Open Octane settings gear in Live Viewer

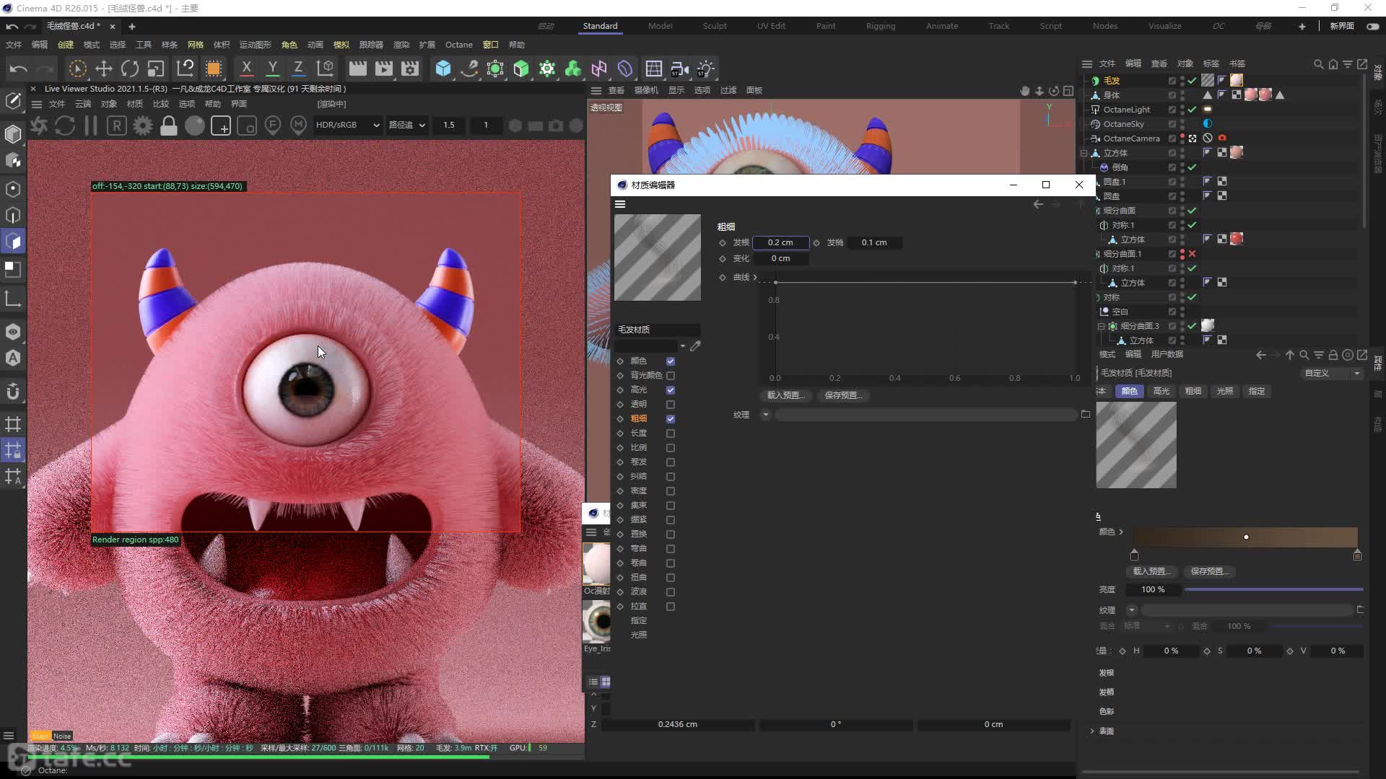coord(143,126)
